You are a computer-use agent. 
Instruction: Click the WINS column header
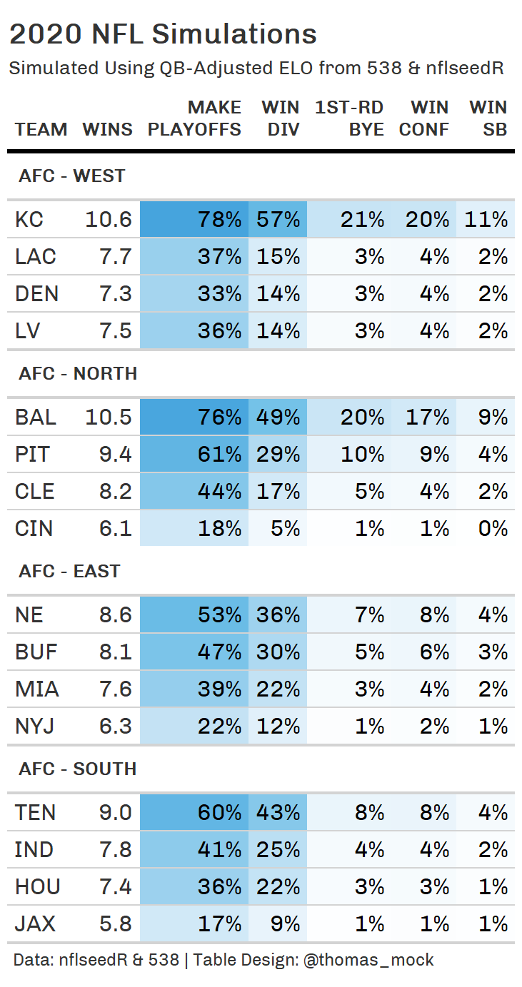tap(107, 129)
